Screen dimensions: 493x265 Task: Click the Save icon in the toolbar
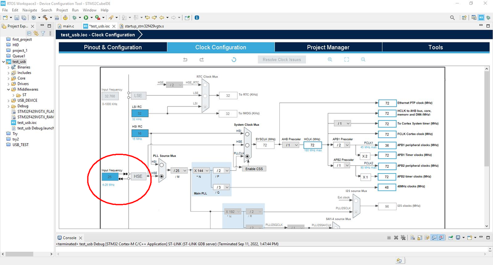click(x=17, y=18)
